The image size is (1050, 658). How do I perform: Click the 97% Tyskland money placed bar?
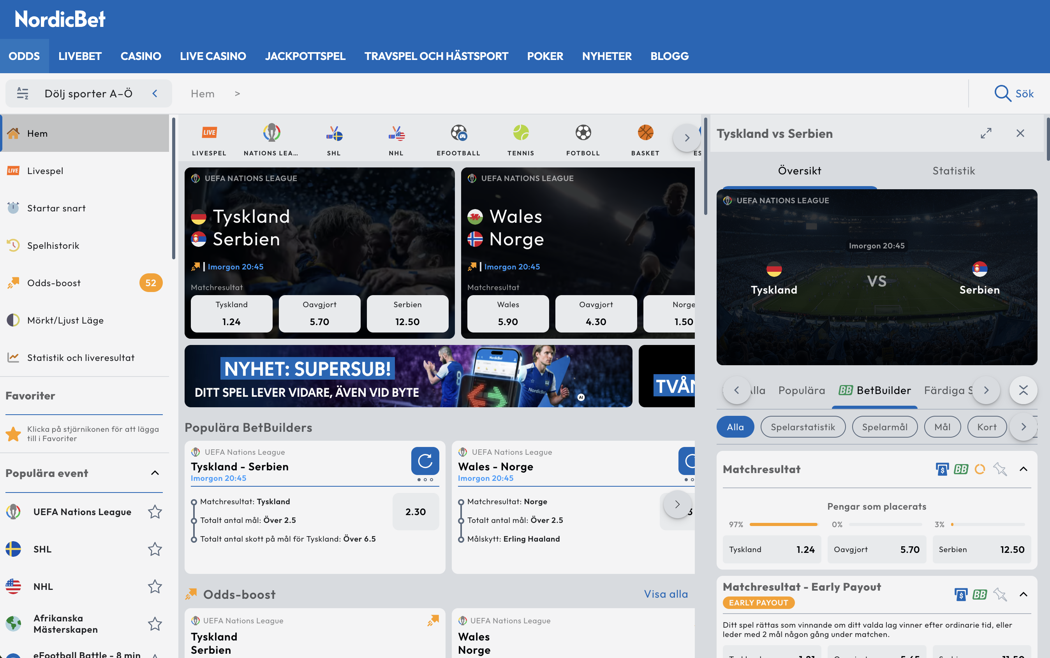(x=783, y=524)
